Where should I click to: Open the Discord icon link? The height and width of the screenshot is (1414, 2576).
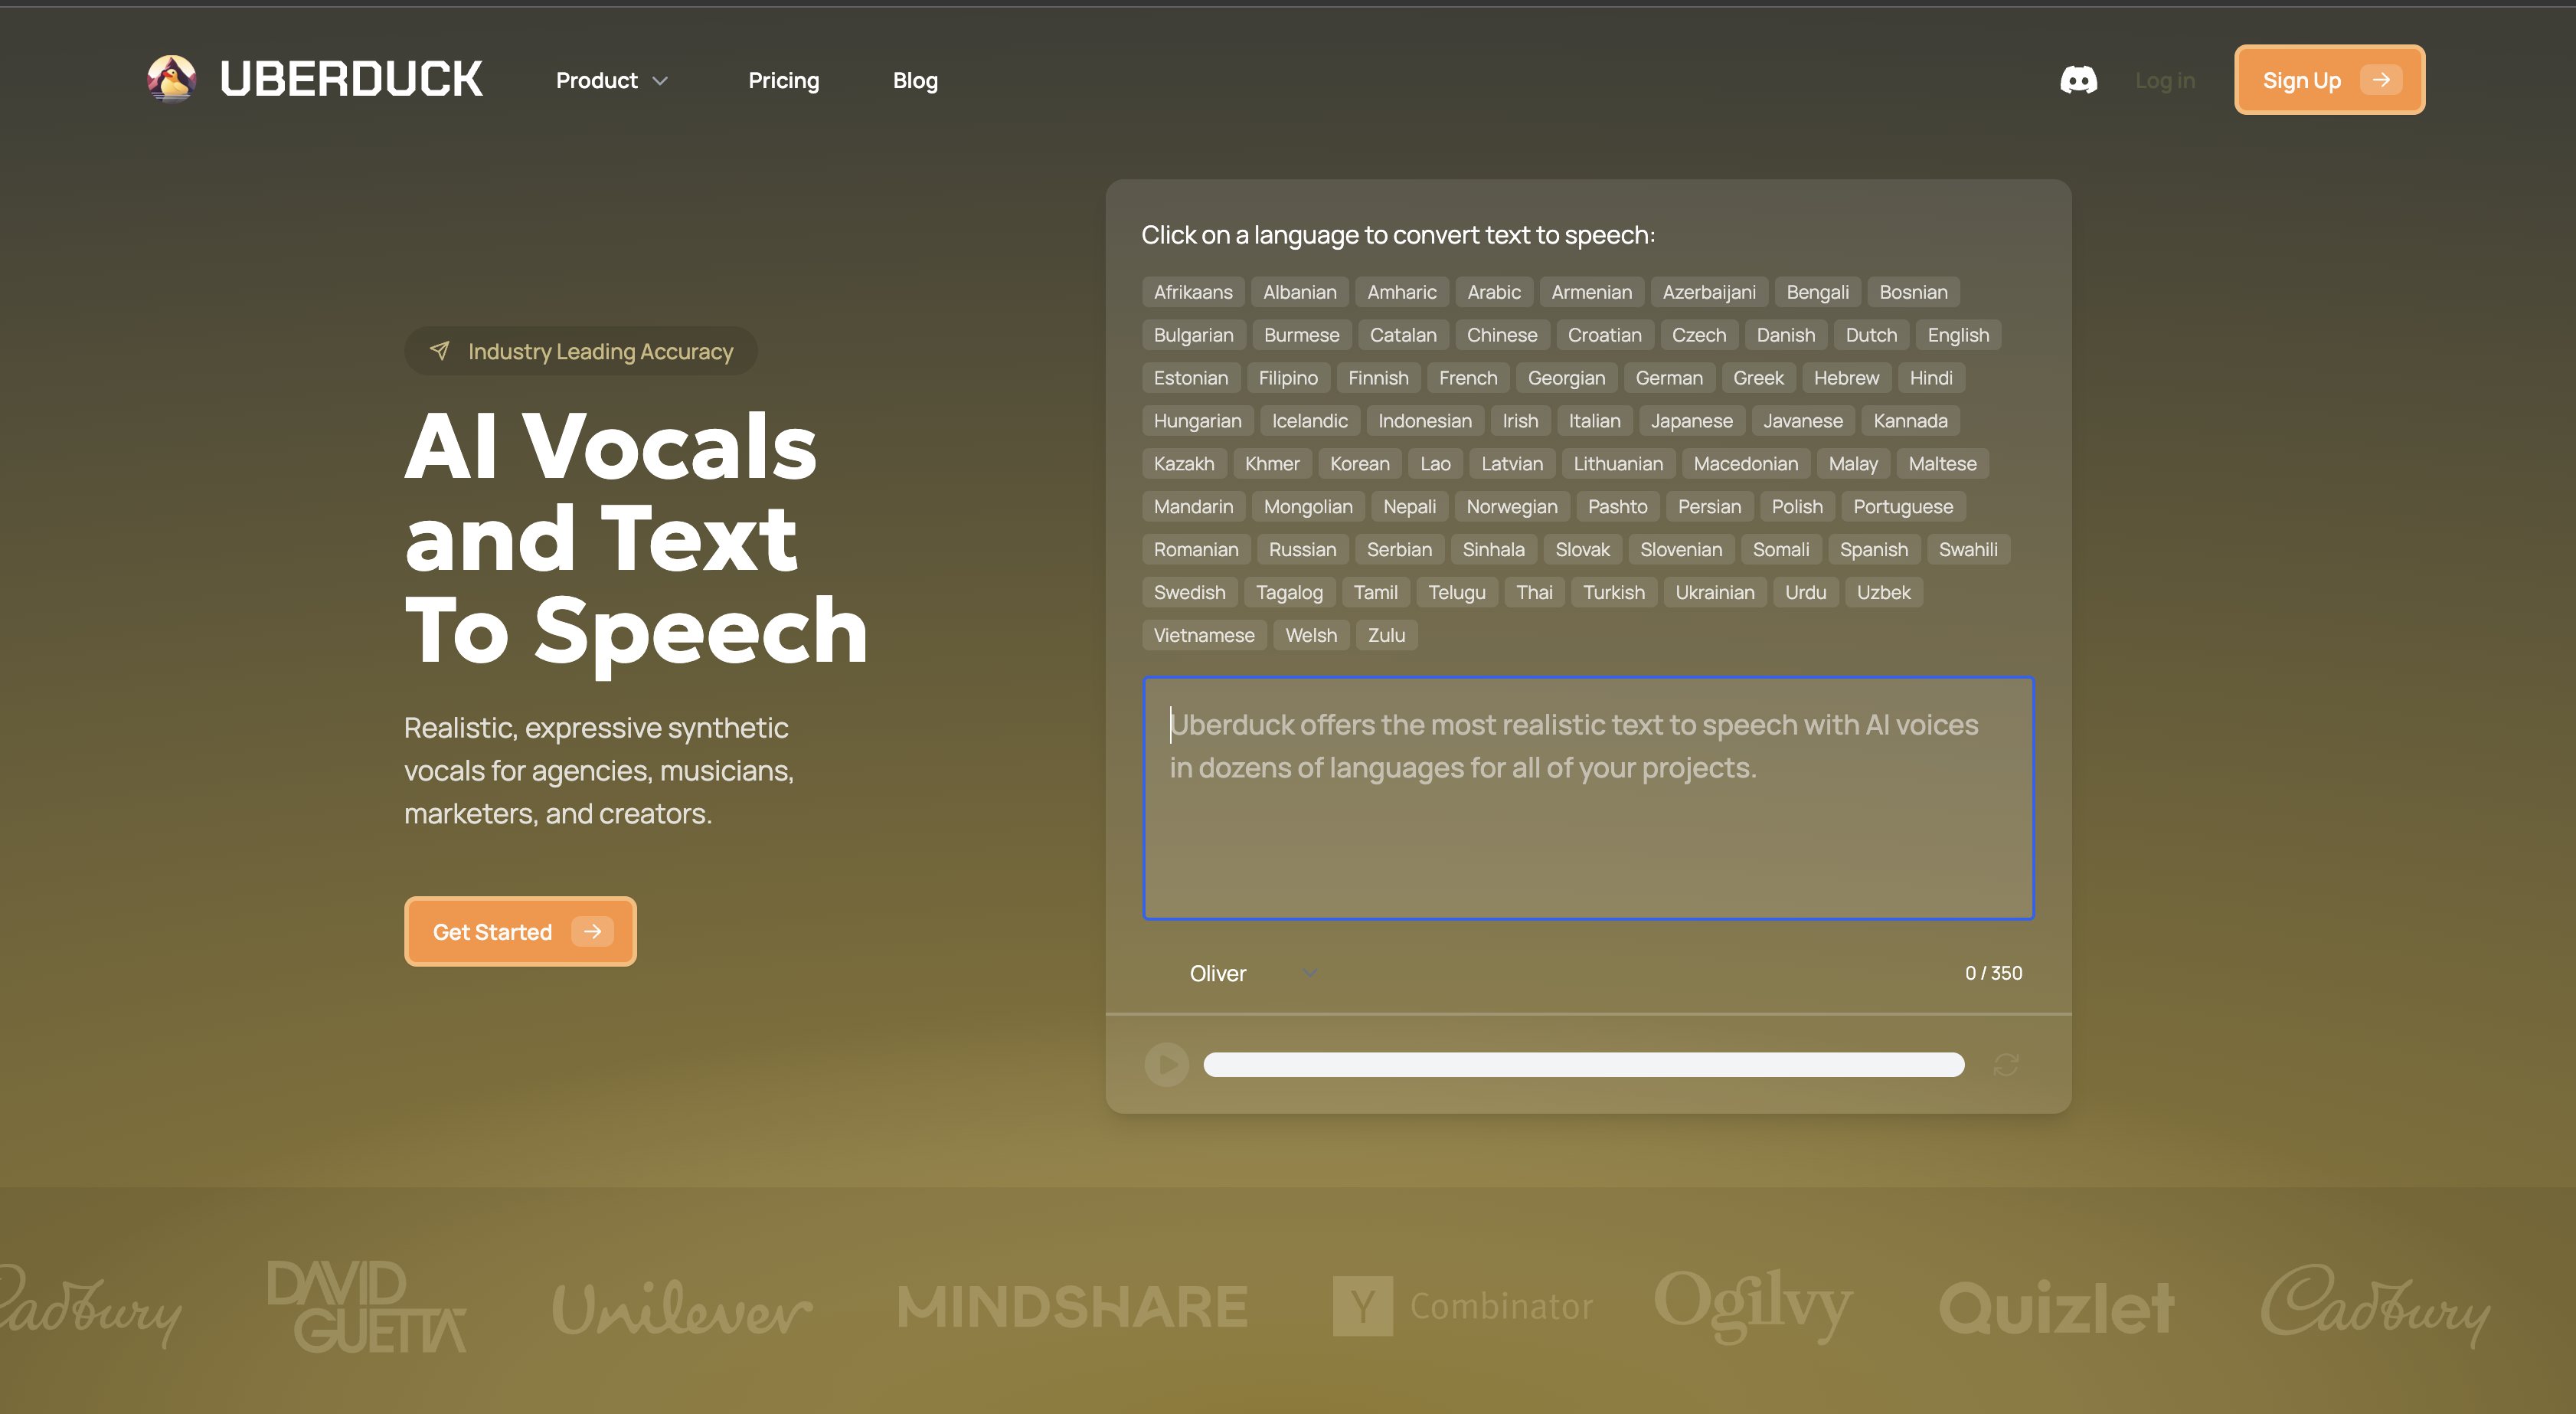coord(2078,80)
